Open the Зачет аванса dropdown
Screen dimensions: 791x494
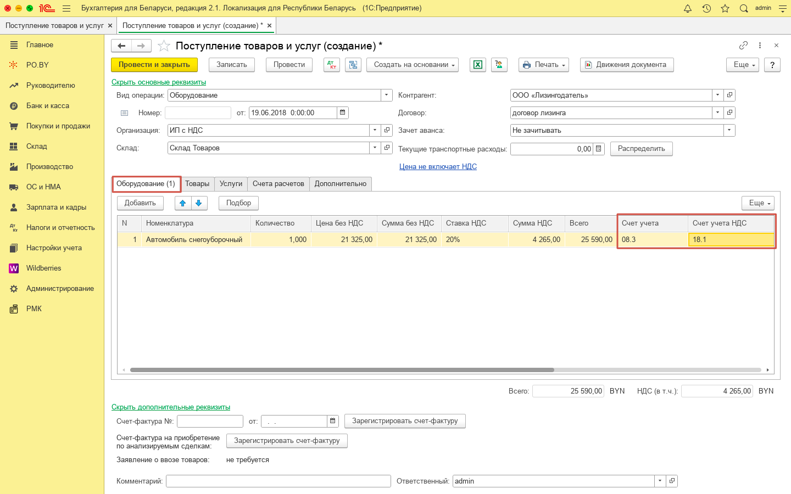pos(729,130)
